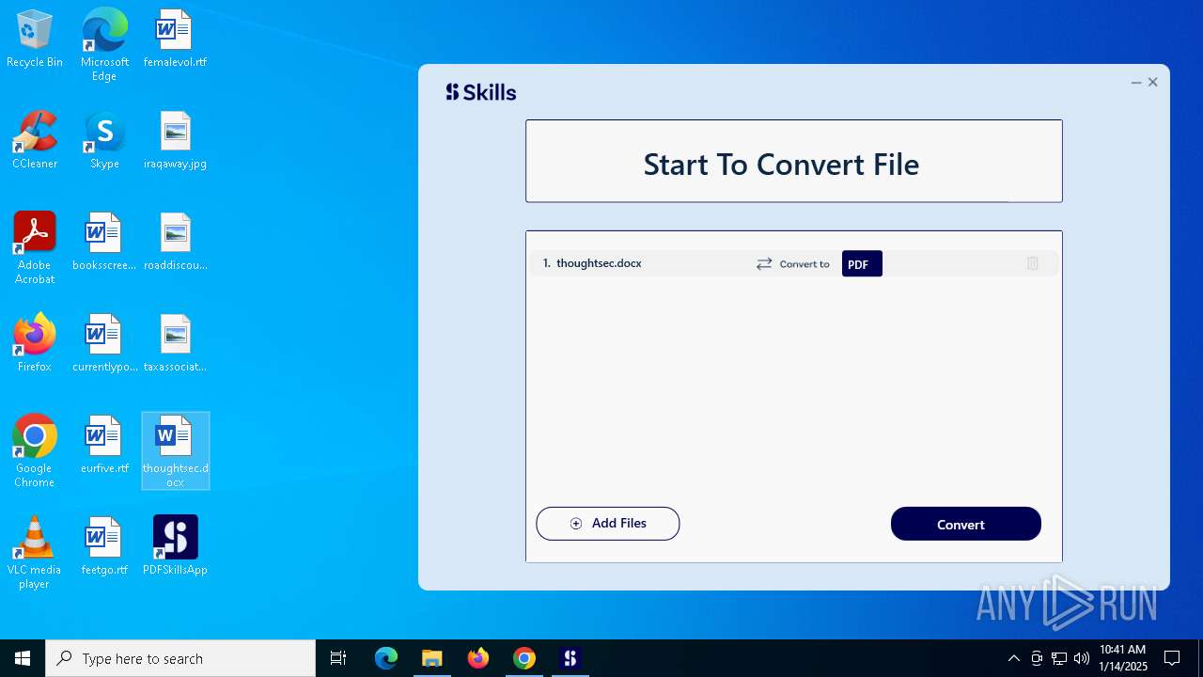Select roaddiscou... image file on desktop
Viewport: 1203px width, 677px height.
coord(175,242)
